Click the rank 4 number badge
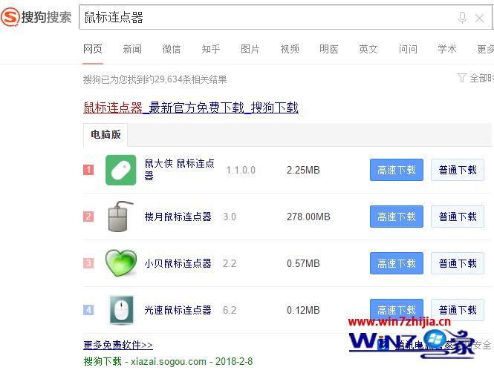494x373 pixels. click(x=88, y=310)
